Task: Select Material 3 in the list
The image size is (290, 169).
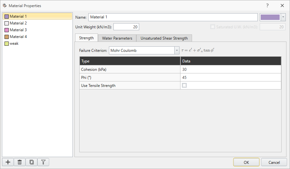Action: (18, 30)
